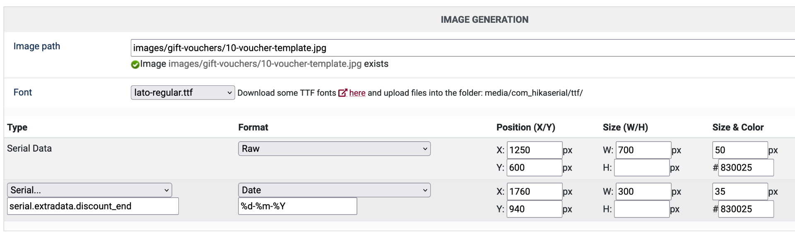The height and width of the screenshot is (234, 795).
Task: Focus the X position field showing 1250
Action: [x=534, y=150]
